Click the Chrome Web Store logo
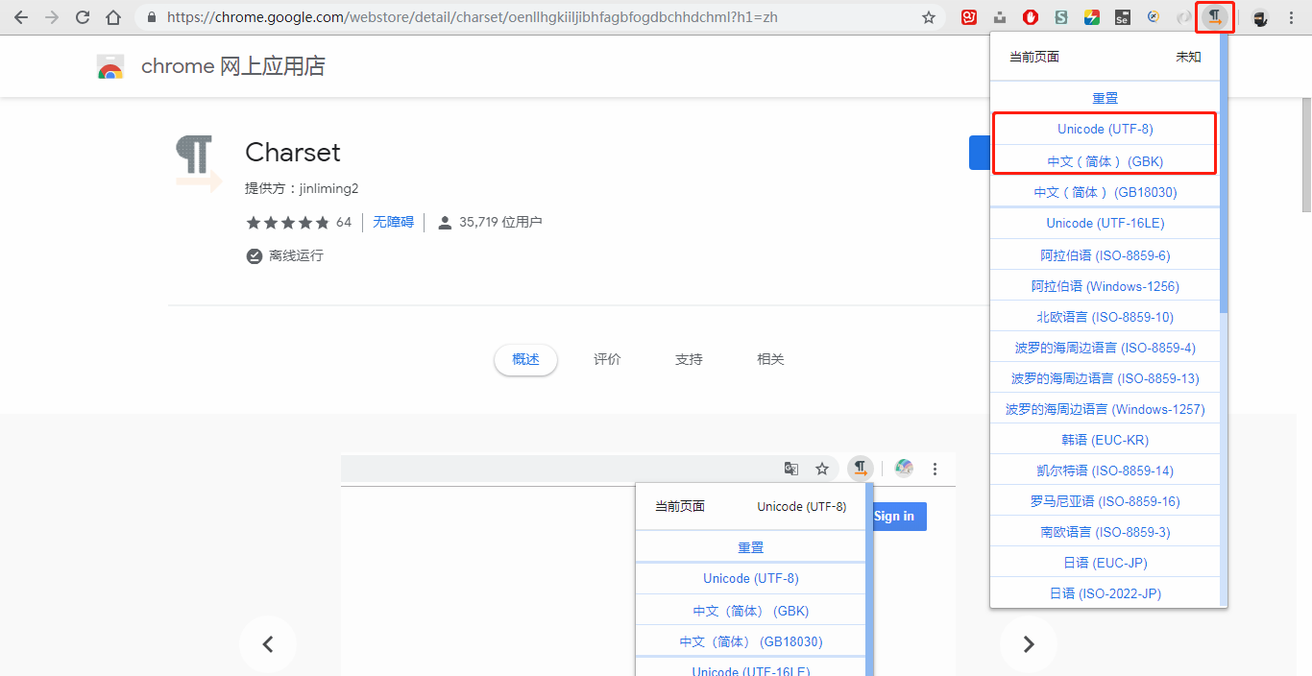This screenshot has height=676, width=1312. pyautogui.click(x=110, y=66)
